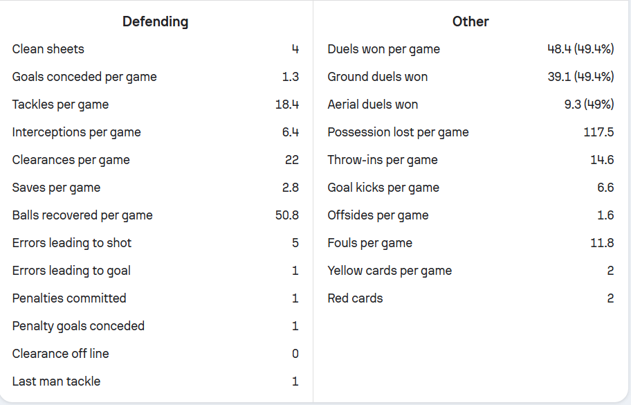
Task: Click the Saves per game value 2.8
Action: point(290,188)
